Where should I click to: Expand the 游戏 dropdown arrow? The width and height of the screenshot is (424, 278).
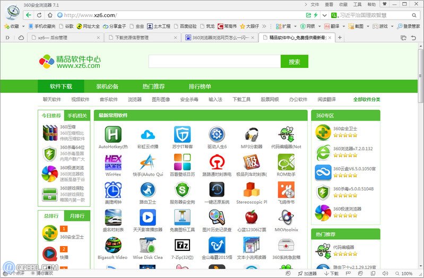[x=392, y=26]
